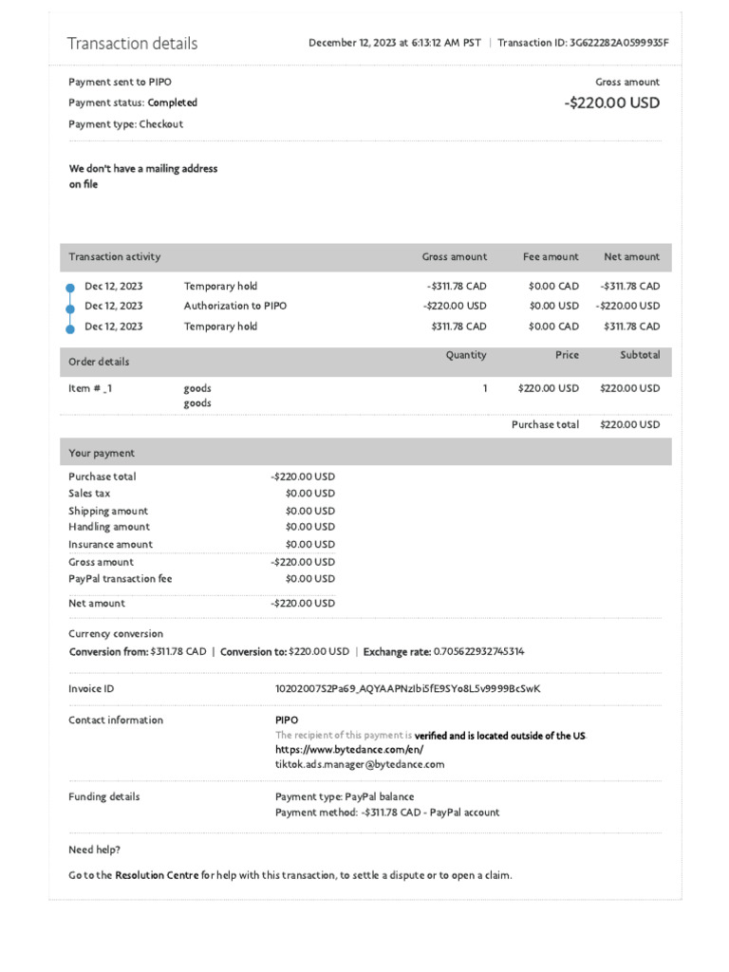Open the https://www.bytedance.com/en/ link
Viewport: 729px width, 972px height.
pyautogui.click(x=349, y=750)
